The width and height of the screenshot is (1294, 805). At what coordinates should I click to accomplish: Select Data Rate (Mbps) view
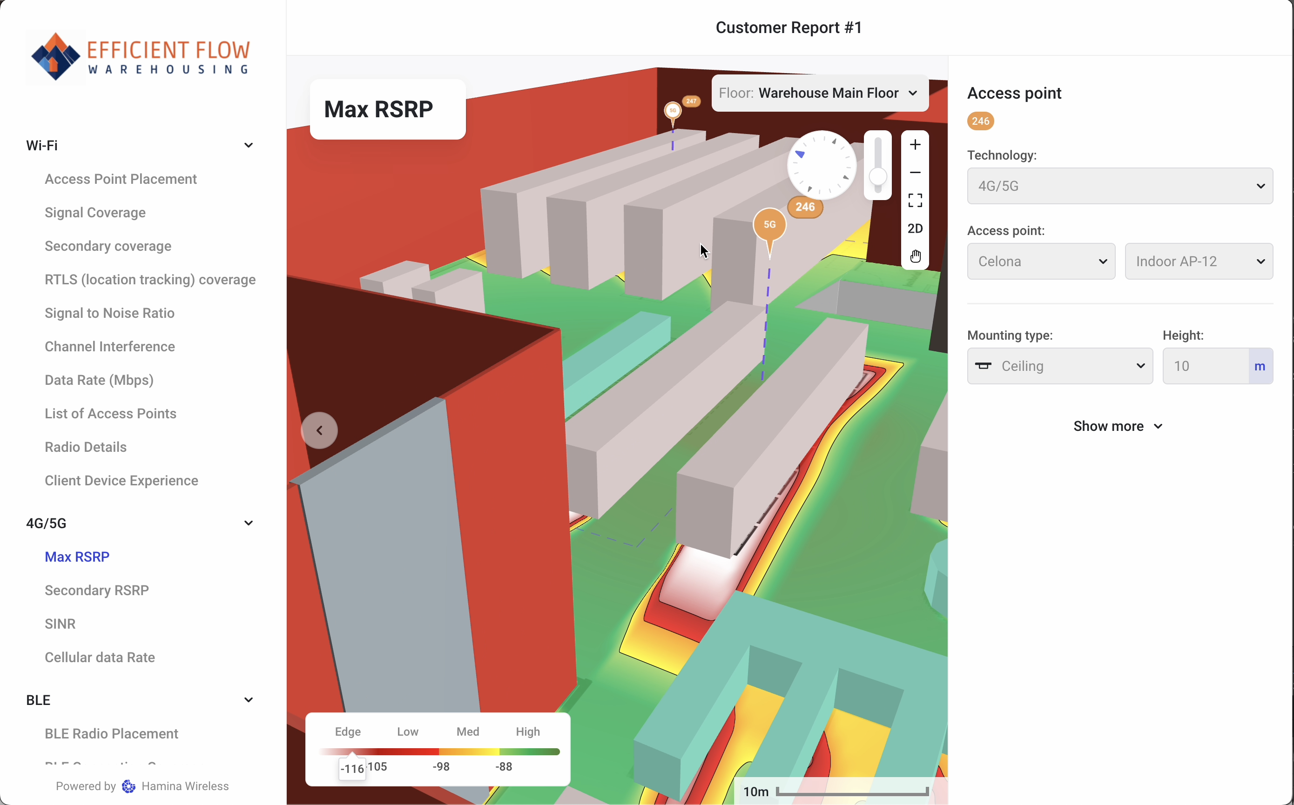(x=99, y=380)
